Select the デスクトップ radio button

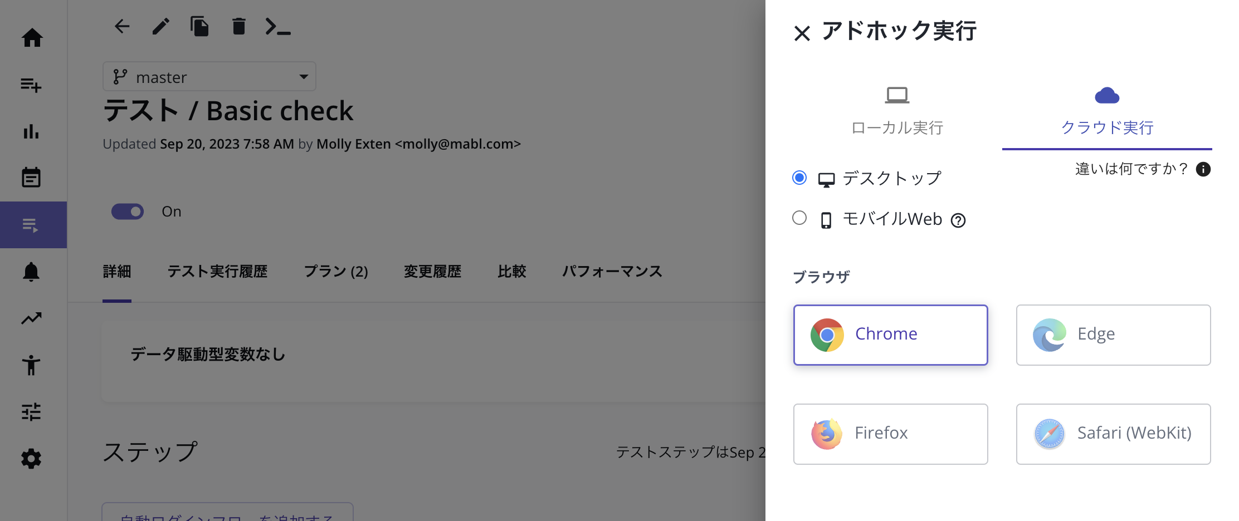coord(799,178)
